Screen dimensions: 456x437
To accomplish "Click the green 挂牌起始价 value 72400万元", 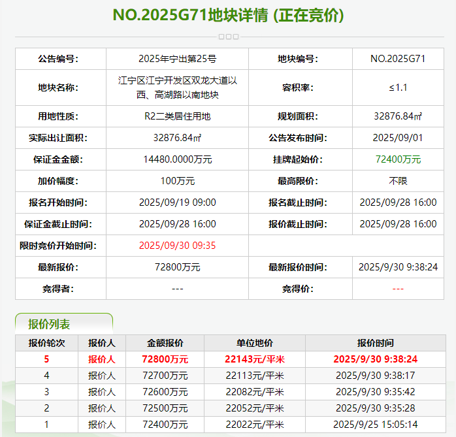I will (x=398, y=159).
